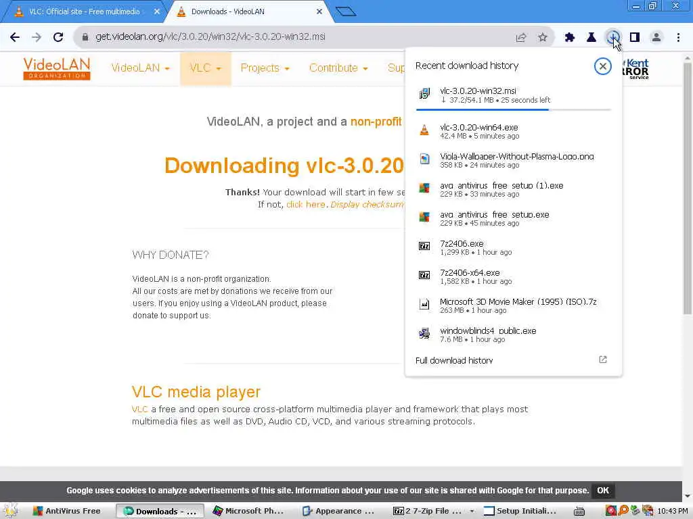Dismiss cookie notice with OK button

click(603, 491)
